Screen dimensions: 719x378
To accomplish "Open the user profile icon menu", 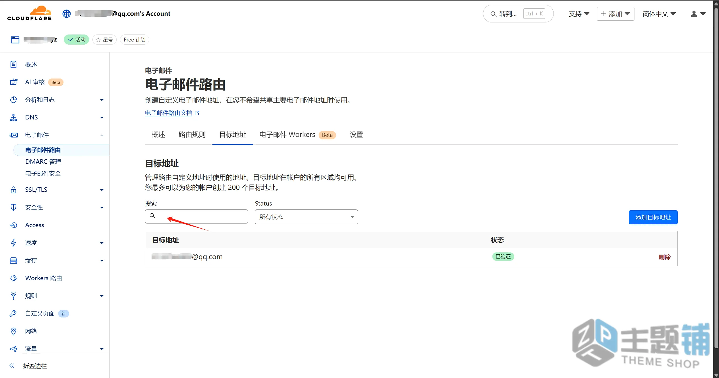I will coord(698,14).
